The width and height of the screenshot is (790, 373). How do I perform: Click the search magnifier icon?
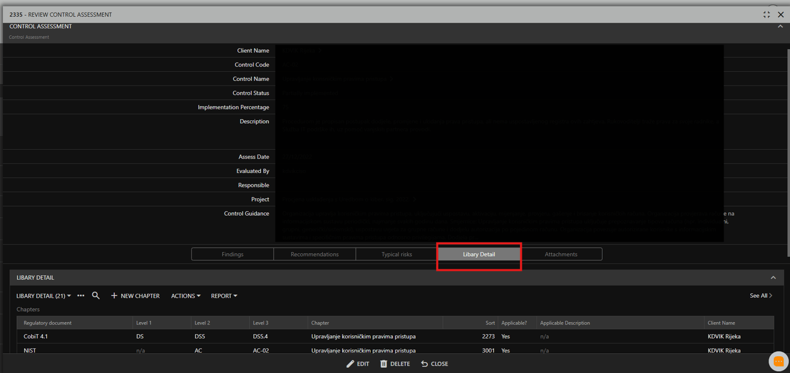point(96,296)
